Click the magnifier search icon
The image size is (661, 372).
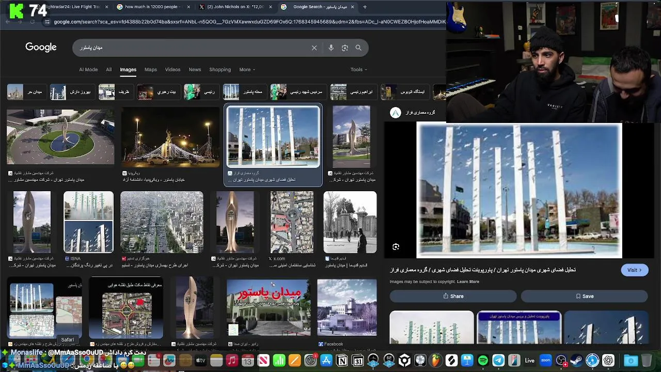[x=358, y=48]
